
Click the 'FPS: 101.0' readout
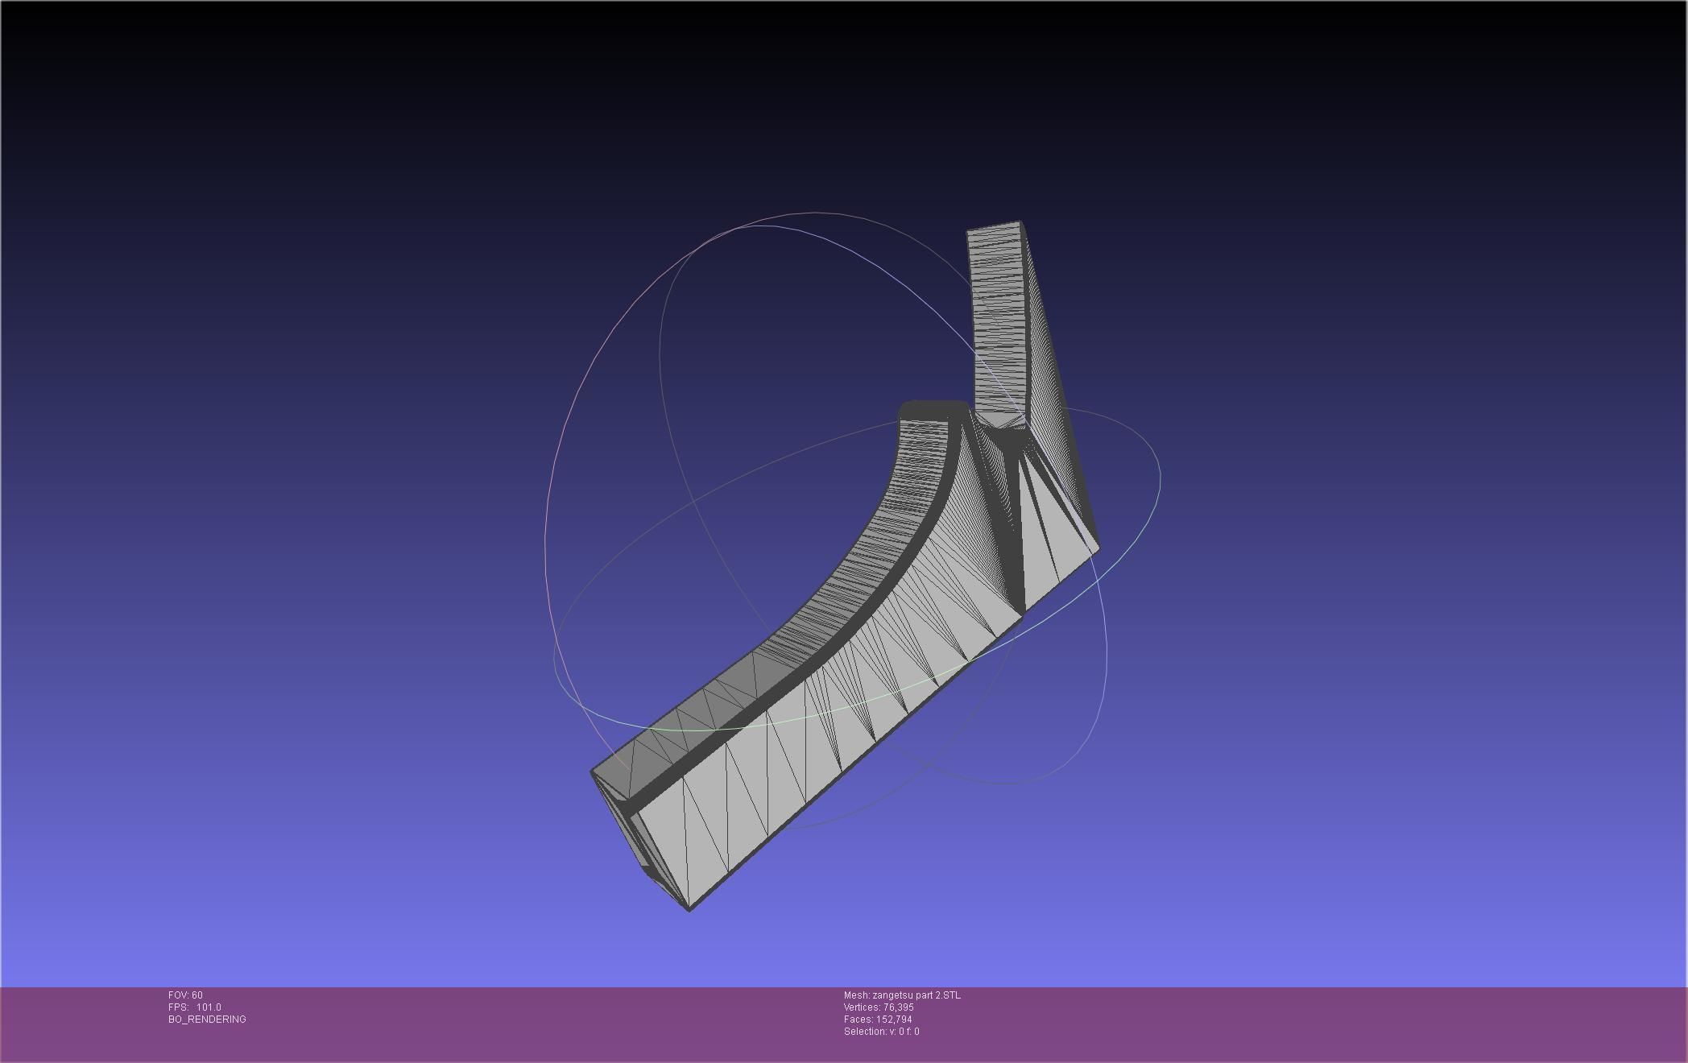[x=194, y=1007]
